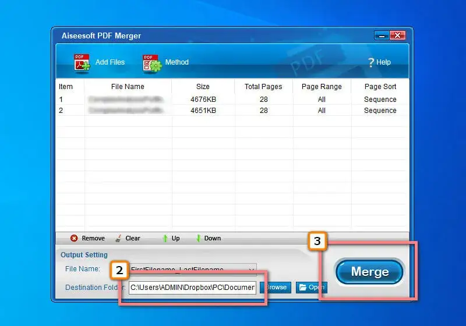Click the Merge button
466x326 pixels.
[x=369, y=272]
